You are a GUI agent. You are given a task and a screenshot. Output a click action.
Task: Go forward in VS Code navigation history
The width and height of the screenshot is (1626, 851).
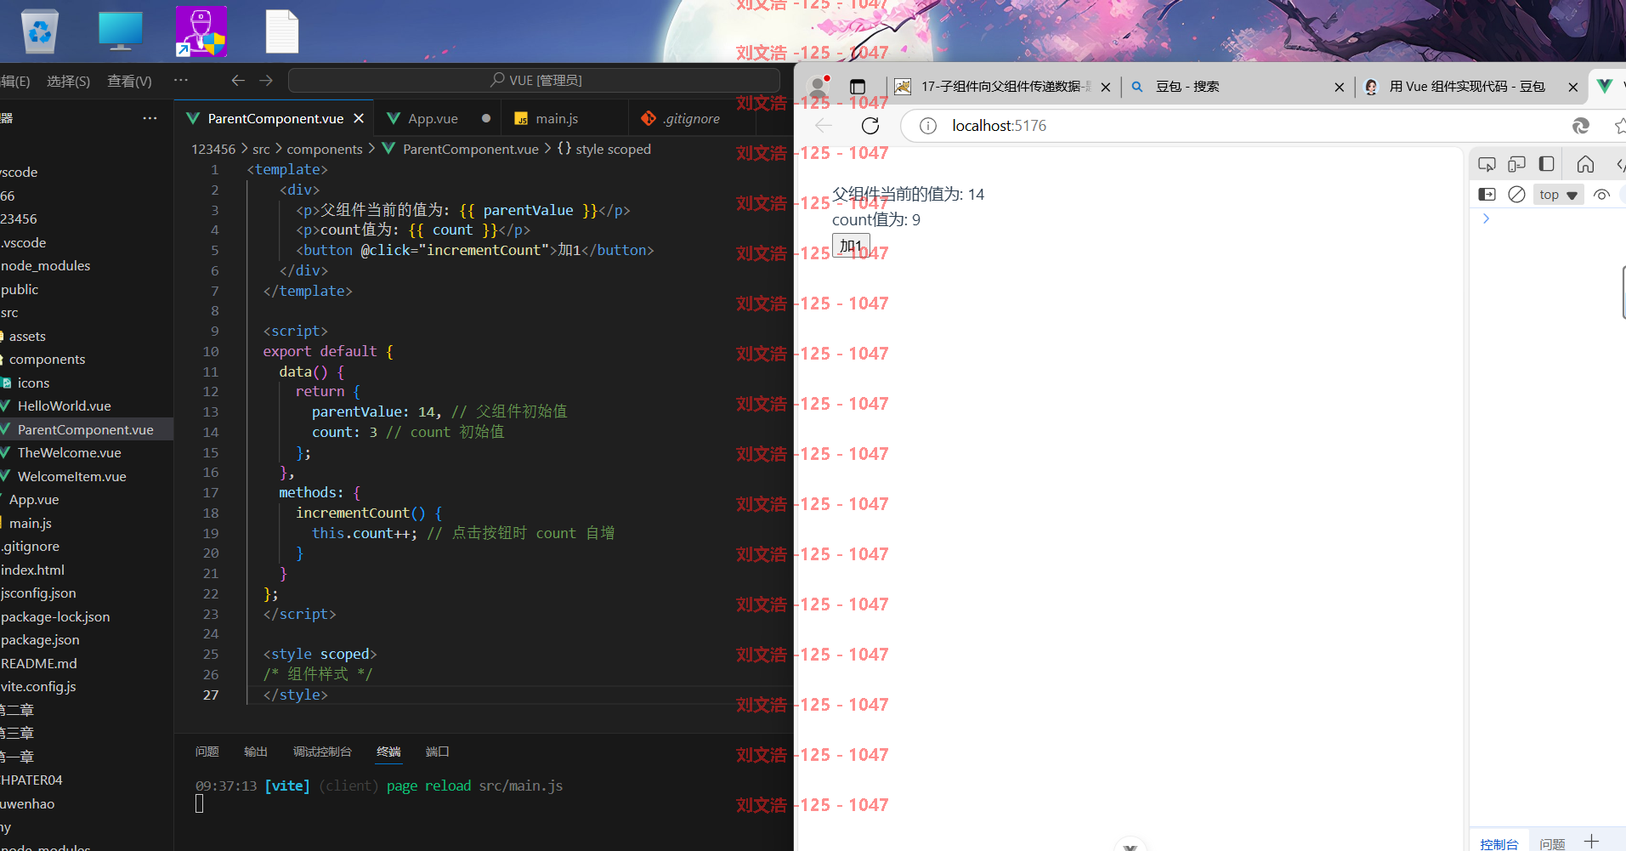coord(266,80)
